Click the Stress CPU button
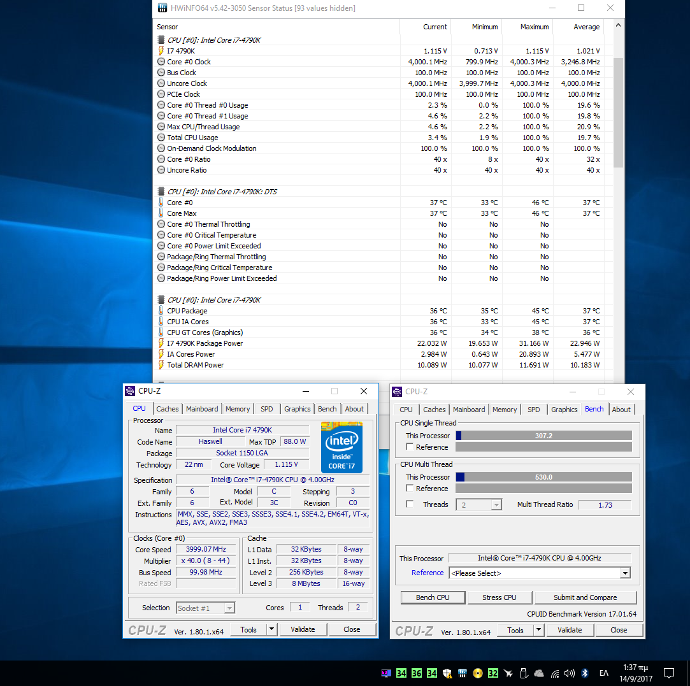 pos(499,597)
